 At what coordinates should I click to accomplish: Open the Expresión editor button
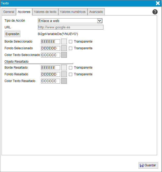12,34
